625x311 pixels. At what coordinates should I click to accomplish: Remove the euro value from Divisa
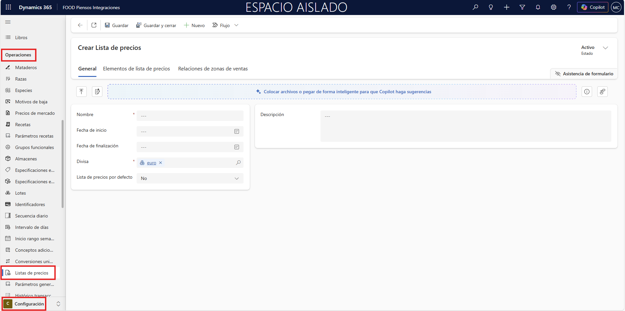click(160, 163)
